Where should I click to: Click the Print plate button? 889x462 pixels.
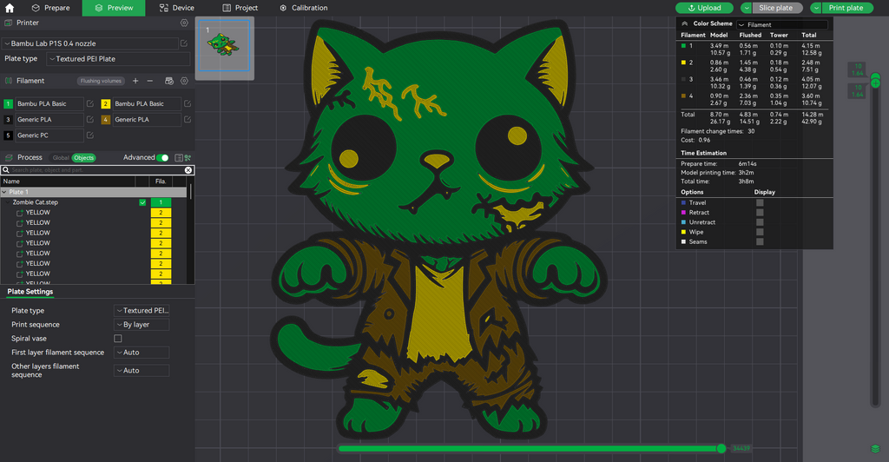pyautogui.click(x=846, y=8)
